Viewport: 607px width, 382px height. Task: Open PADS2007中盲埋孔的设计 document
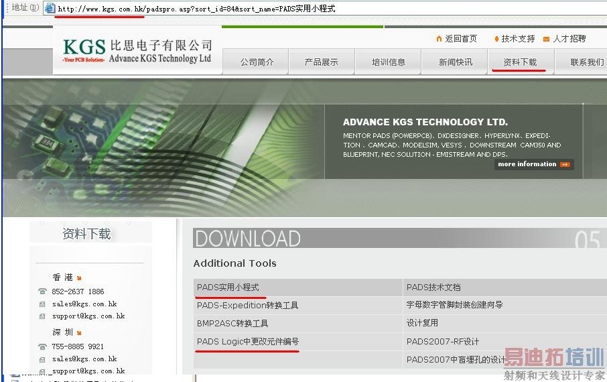456,359
